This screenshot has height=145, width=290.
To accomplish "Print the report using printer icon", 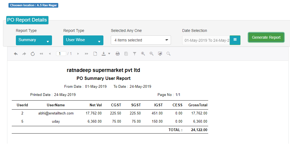I will click(x=117, y=54).
